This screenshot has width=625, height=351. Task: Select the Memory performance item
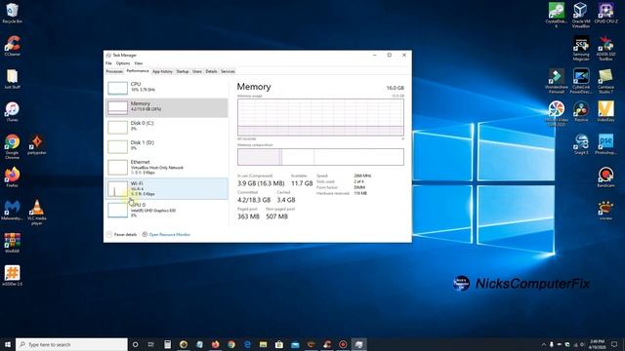[x=167, y=107]
